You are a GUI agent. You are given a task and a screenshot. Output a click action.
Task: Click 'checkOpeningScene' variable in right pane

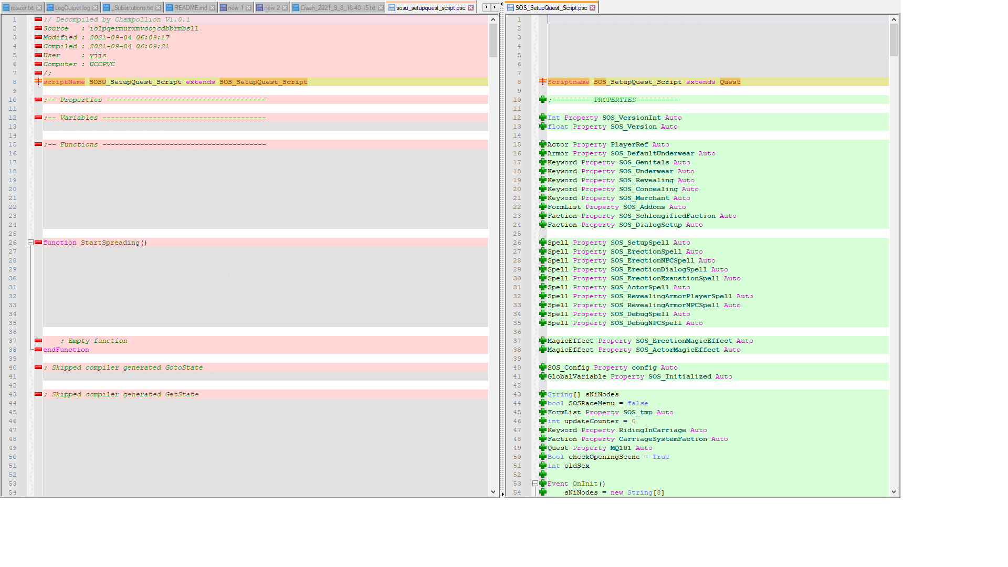click(x=604, y=457)
